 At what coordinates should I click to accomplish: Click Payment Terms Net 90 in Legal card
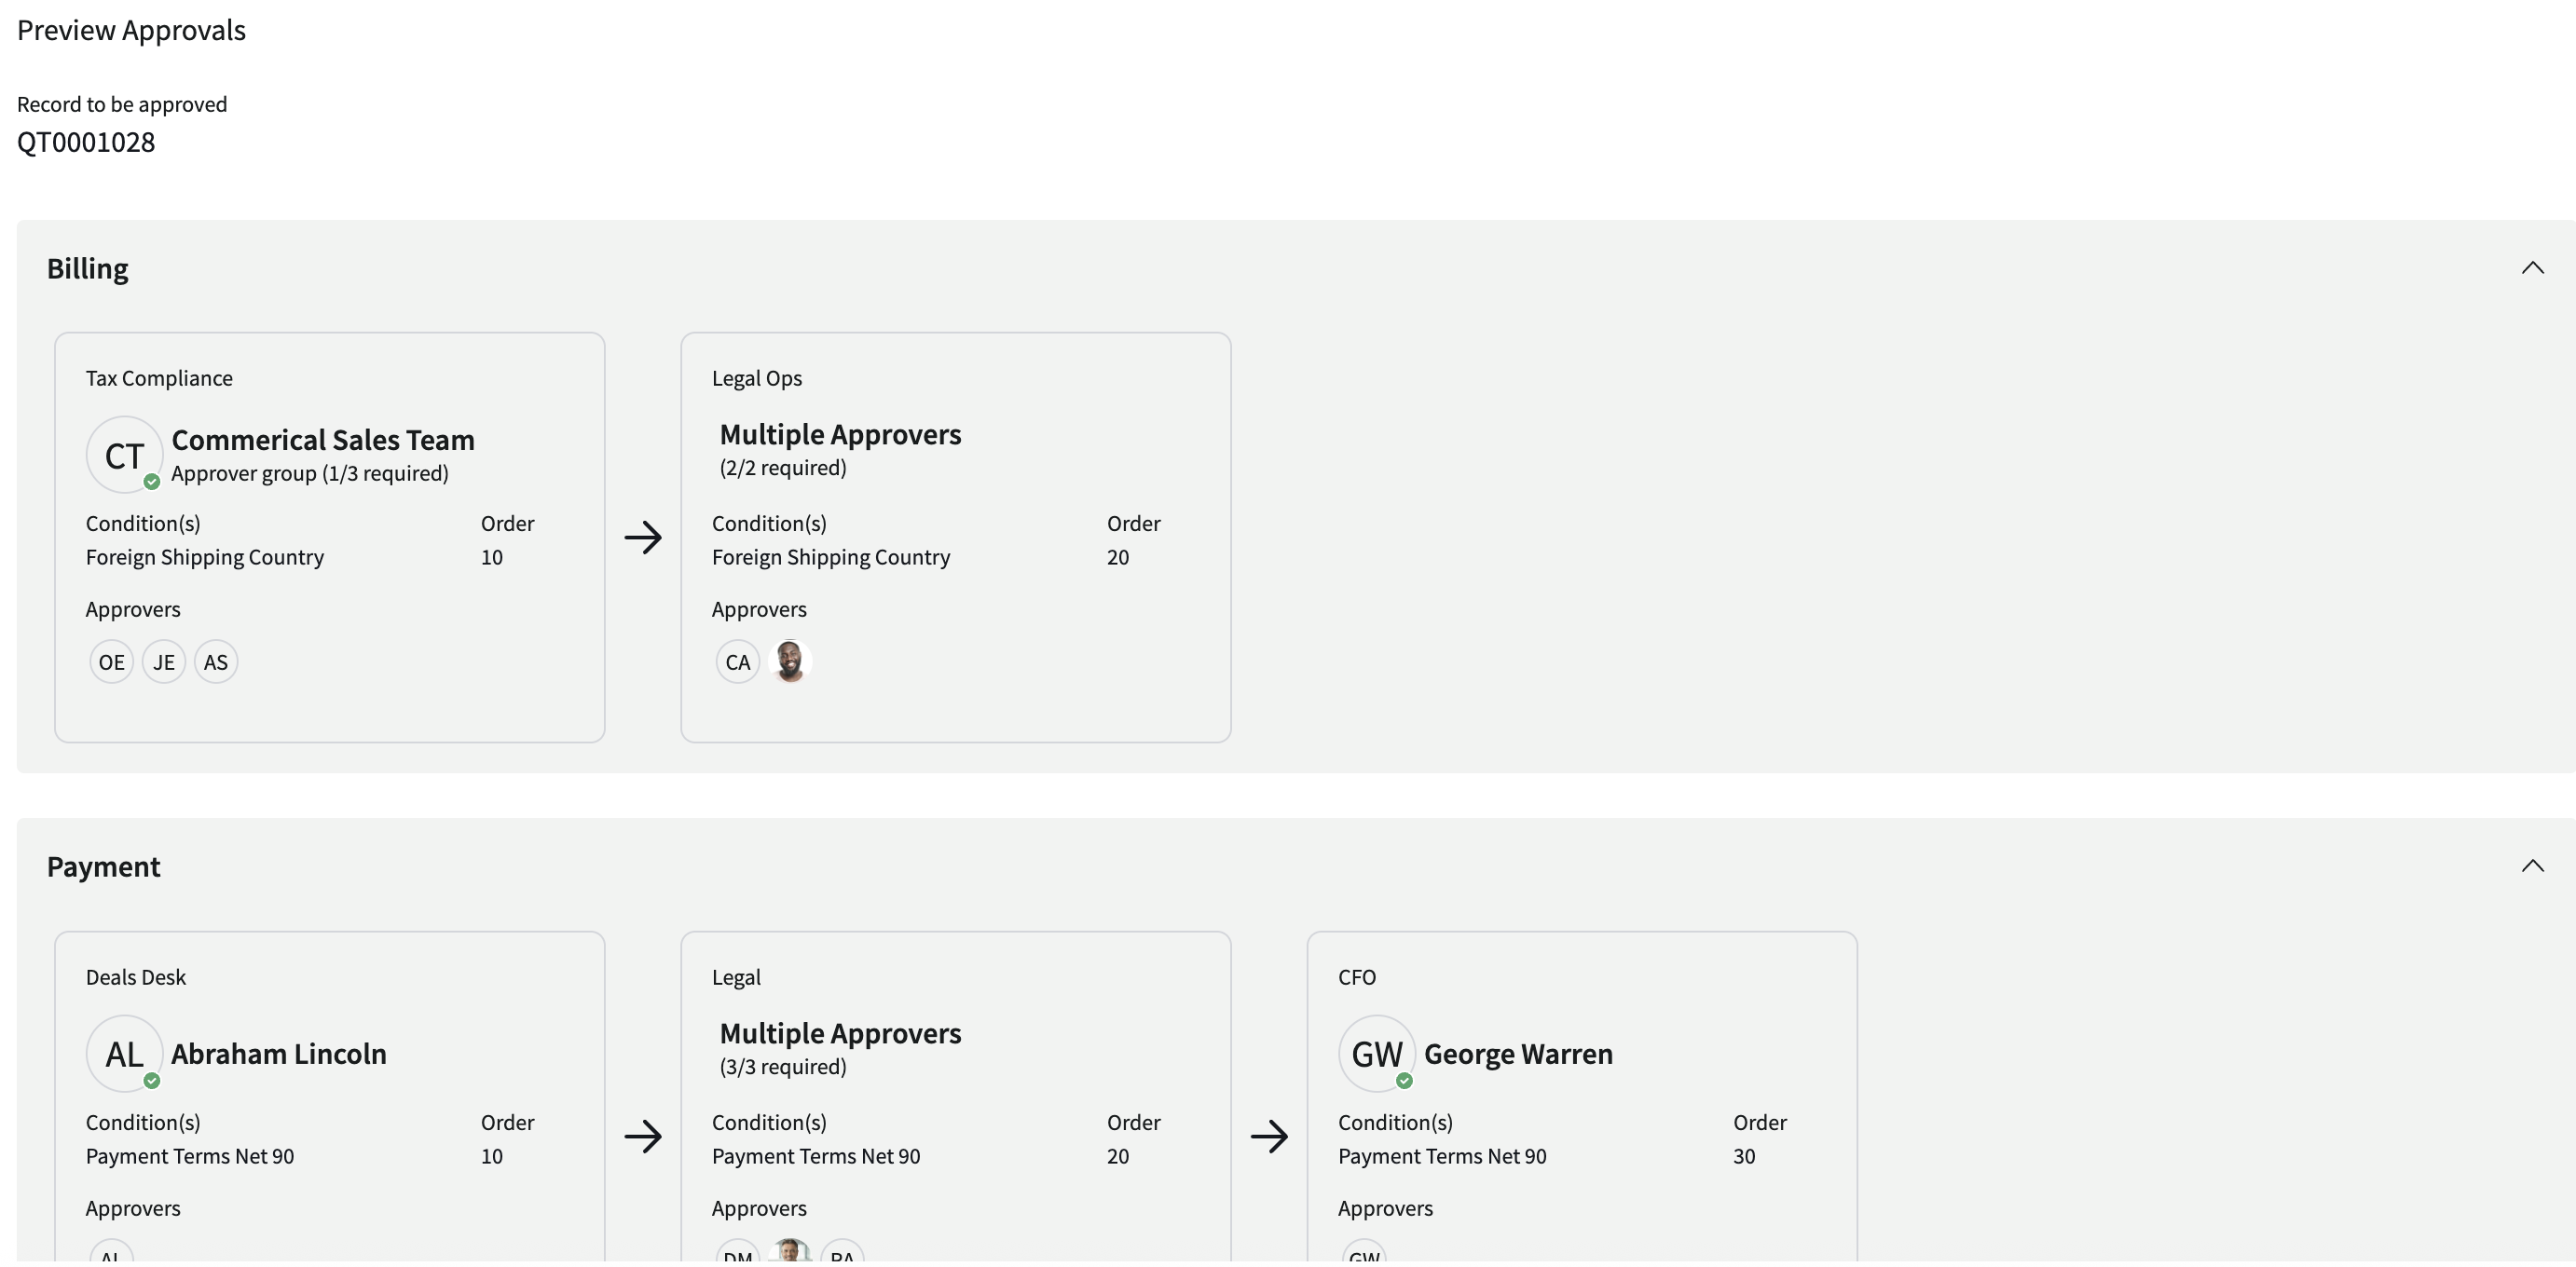point(816,1156)
